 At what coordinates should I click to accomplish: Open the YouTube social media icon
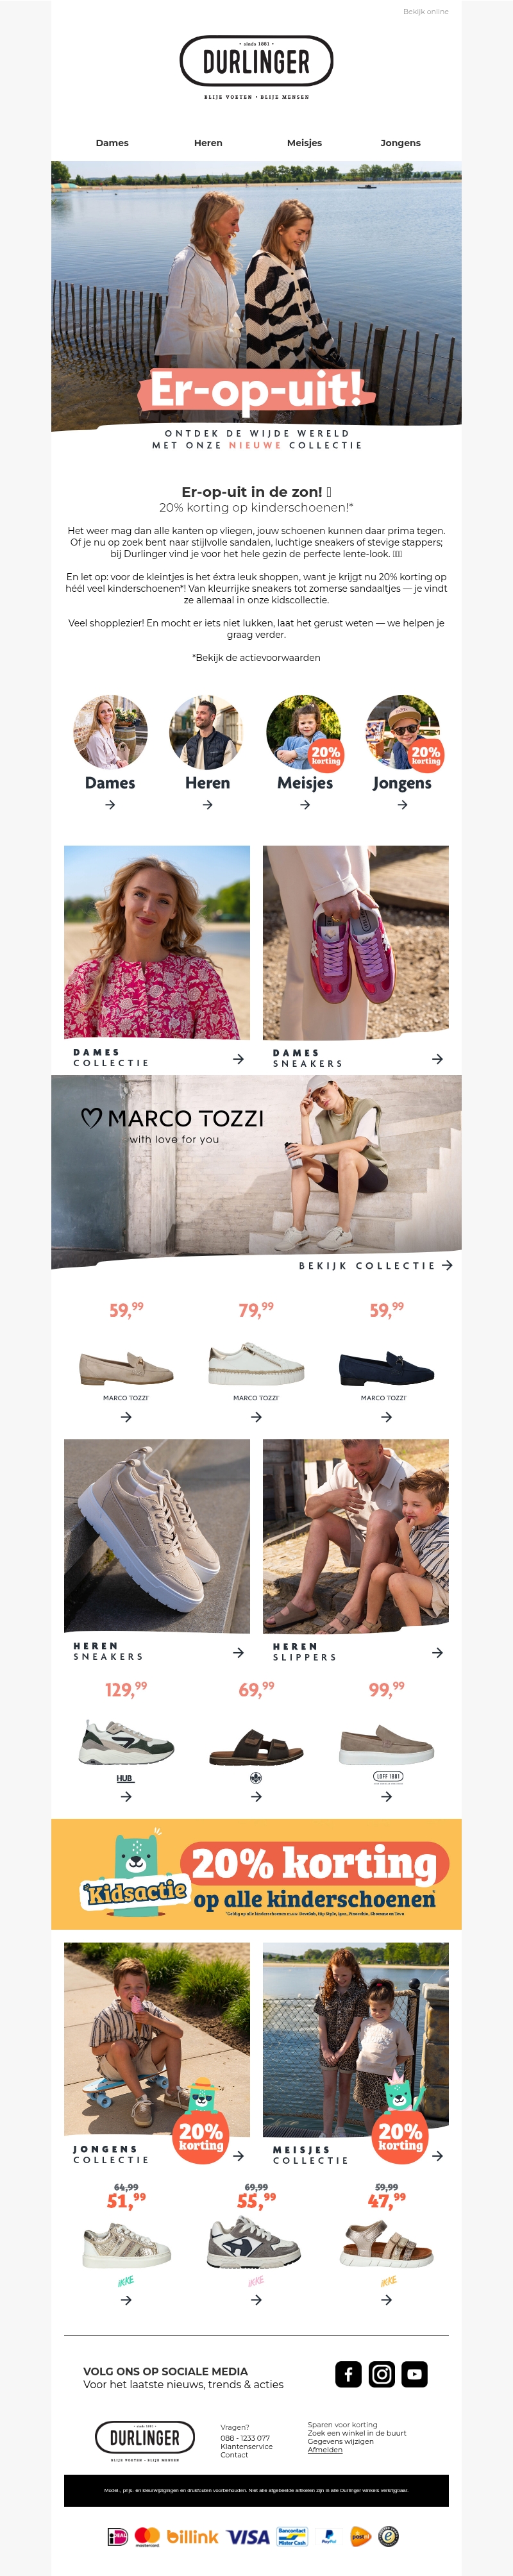point(414,2374)
